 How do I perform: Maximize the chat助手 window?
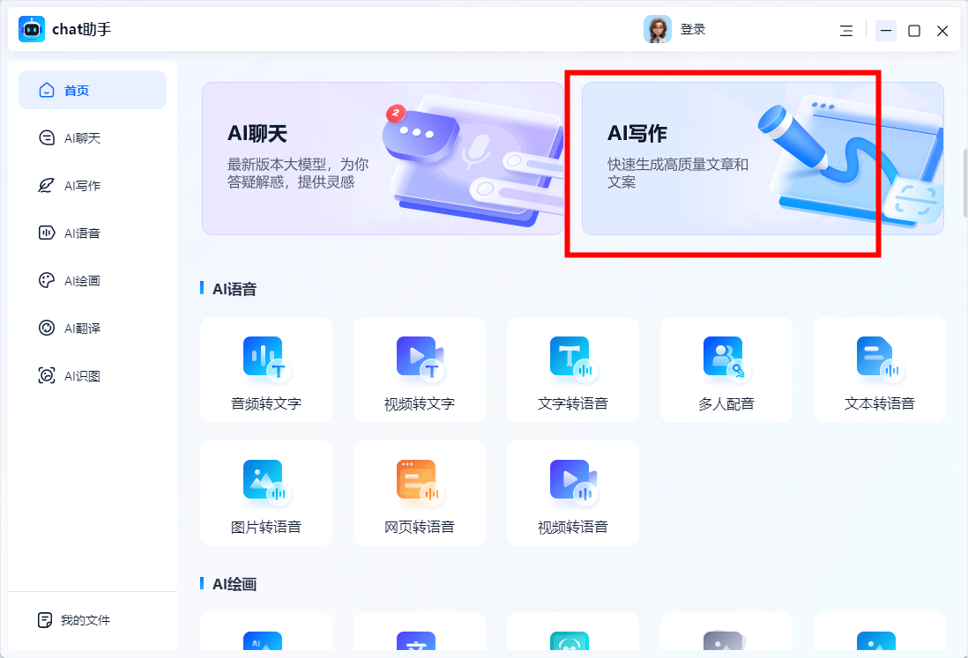(x=914, y=30)
